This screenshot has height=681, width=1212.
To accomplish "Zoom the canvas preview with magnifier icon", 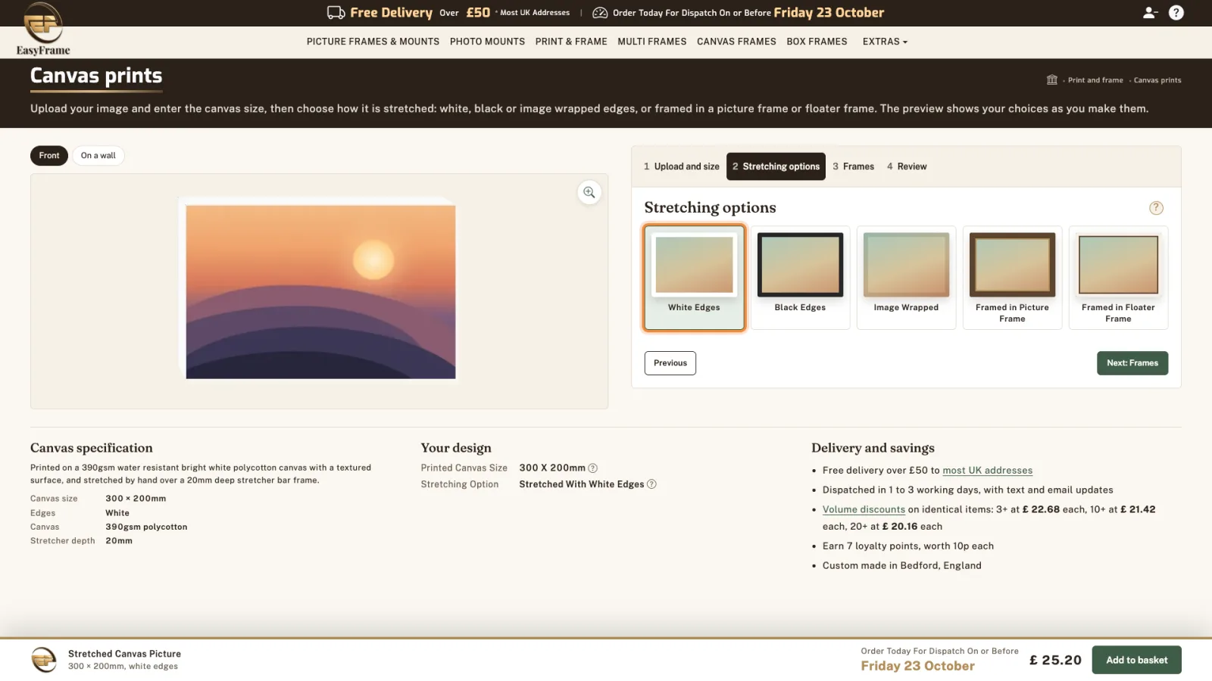I will [589, 192].
